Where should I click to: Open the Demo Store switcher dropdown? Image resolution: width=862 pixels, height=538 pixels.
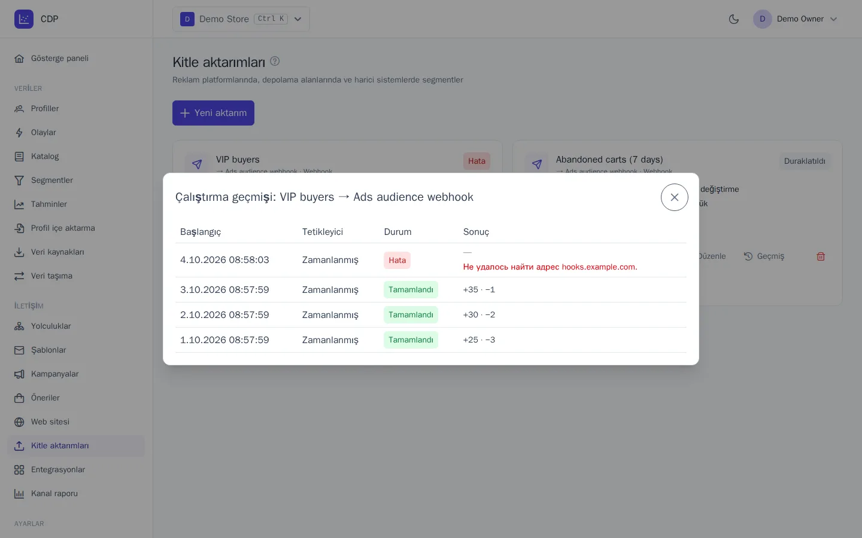click(x=241, y=19)
